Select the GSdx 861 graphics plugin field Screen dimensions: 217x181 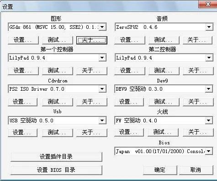(57, 27)
